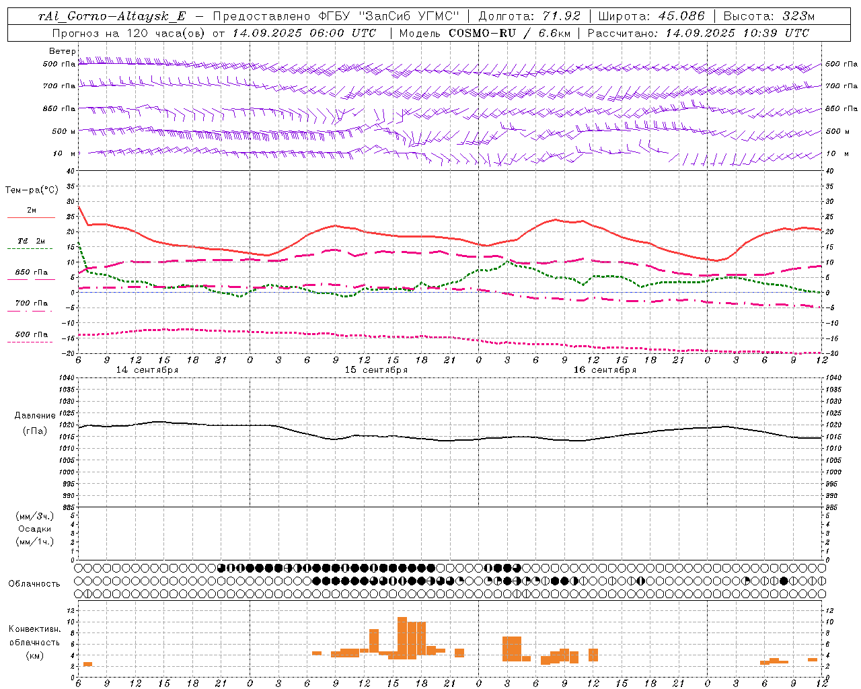Click the Конвективн. convective cloud label

34,629
